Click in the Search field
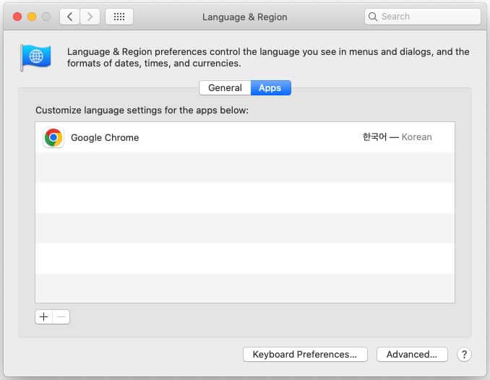This screenshot has height=380, width=490. click(423, 17)
